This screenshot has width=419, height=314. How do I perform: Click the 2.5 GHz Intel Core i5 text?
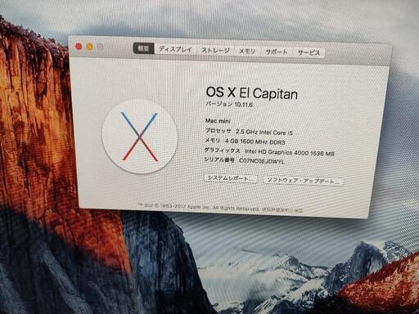click(264, 132)
